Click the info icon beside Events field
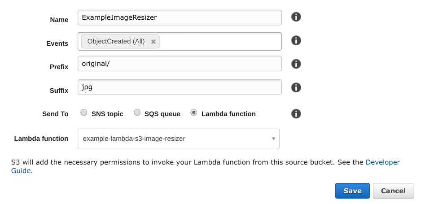421x204 pixels. [296, 40]
